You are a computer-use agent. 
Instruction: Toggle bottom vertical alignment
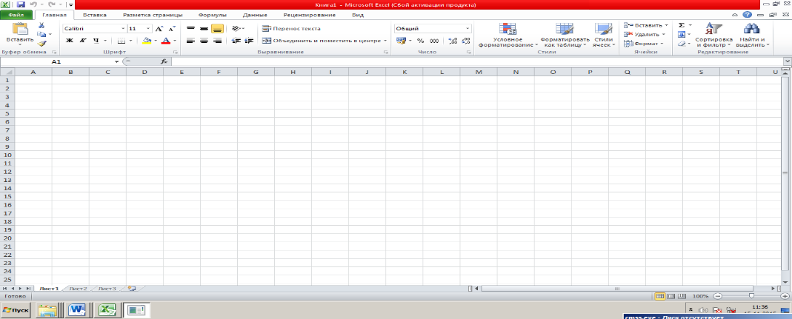217,29
